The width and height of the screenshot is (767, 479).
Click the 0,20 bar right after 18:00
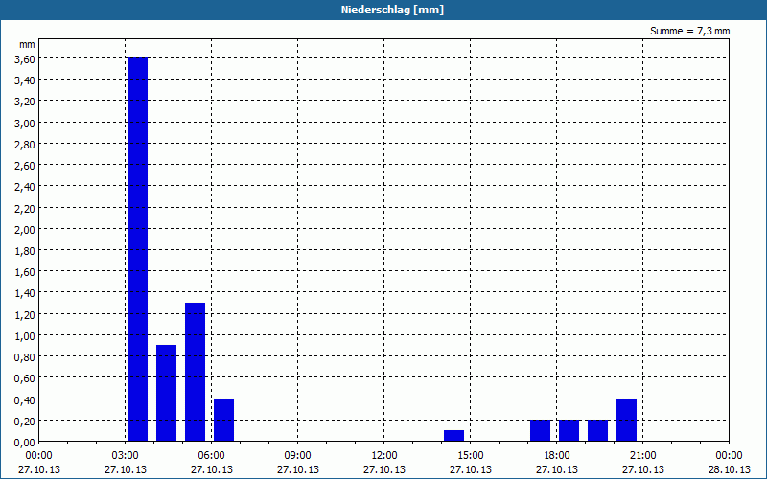click(x=569, y=430)
